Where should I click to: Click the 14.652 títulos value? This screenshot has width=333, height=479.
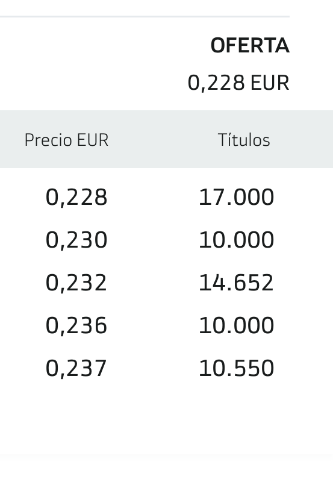tap(236, 283)
